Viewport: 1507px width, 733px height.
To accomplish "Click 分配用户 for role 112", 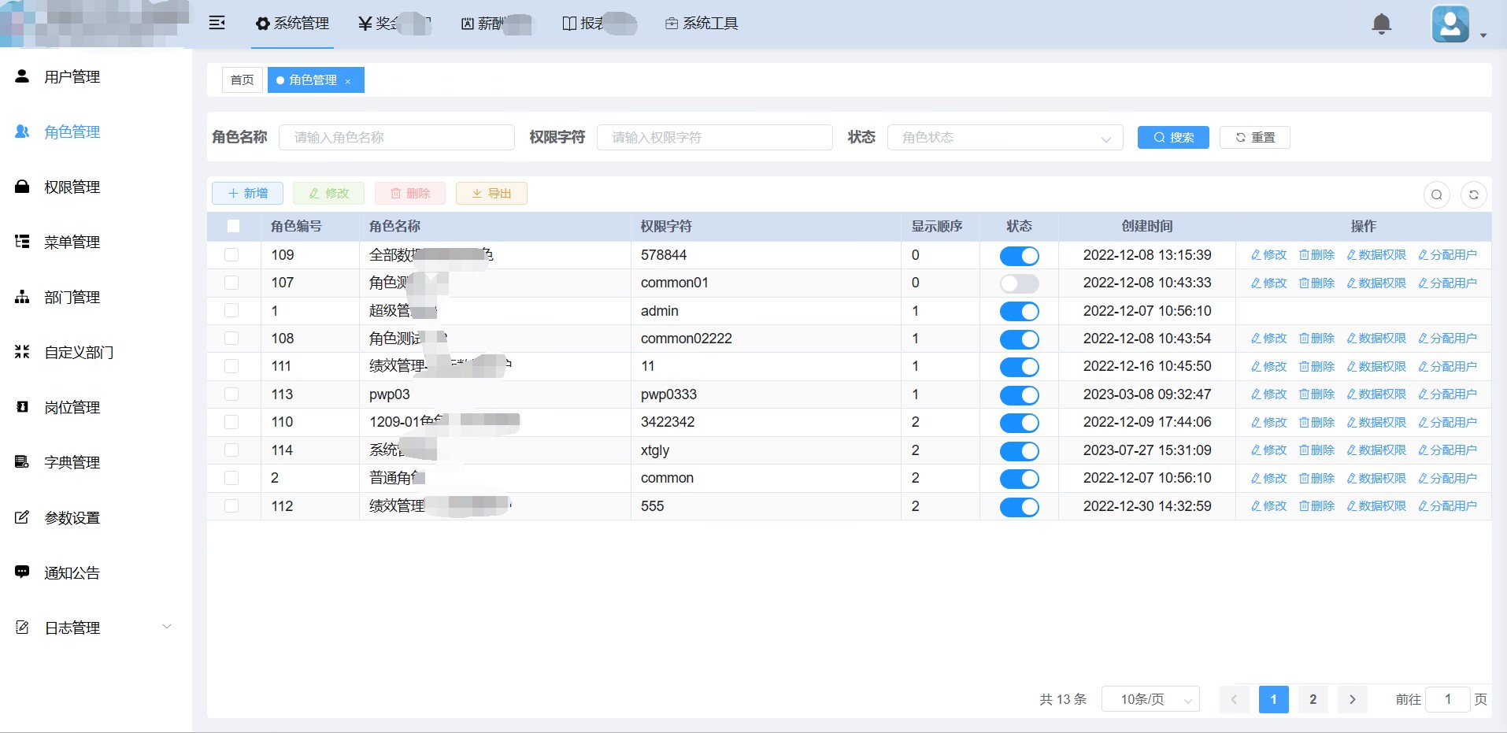I will [1447, 506].
